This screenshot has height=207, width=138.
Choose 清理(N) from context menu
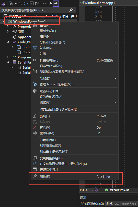tap(75, 37)
